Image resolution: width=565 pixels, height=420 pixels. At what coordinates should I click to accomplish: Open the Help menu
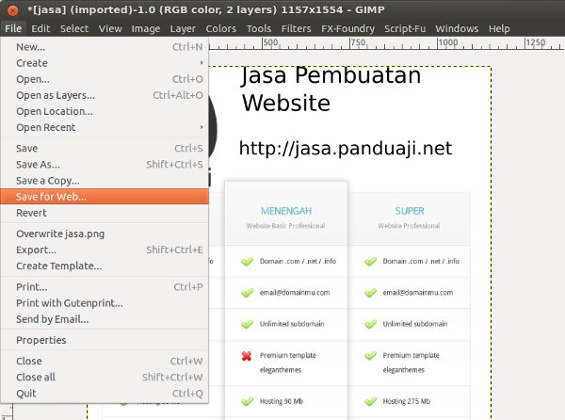point(499,28)
